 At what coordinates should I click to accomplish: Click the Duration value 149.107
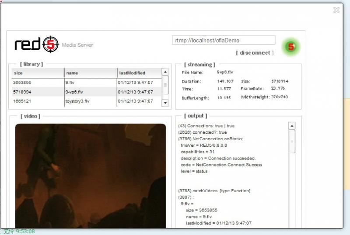pos(225,81)
